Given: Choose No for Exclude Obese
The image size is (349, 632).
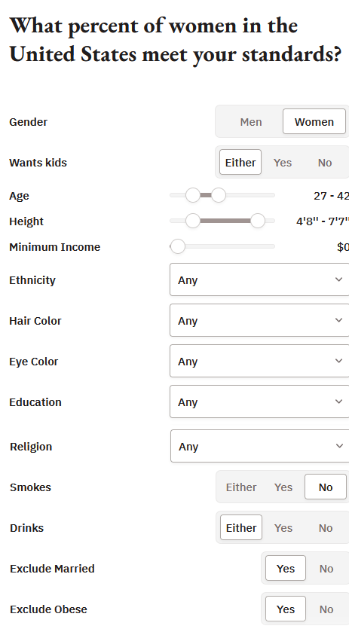Looking at the screenshot, I should [326, 609].
